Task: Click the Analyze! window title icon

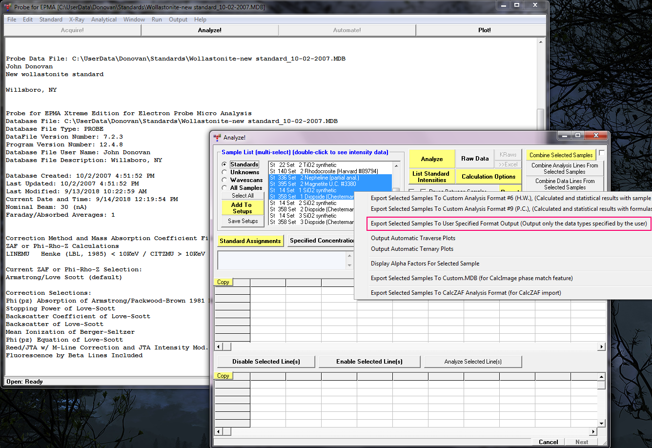Action: [x=218, y=138]
